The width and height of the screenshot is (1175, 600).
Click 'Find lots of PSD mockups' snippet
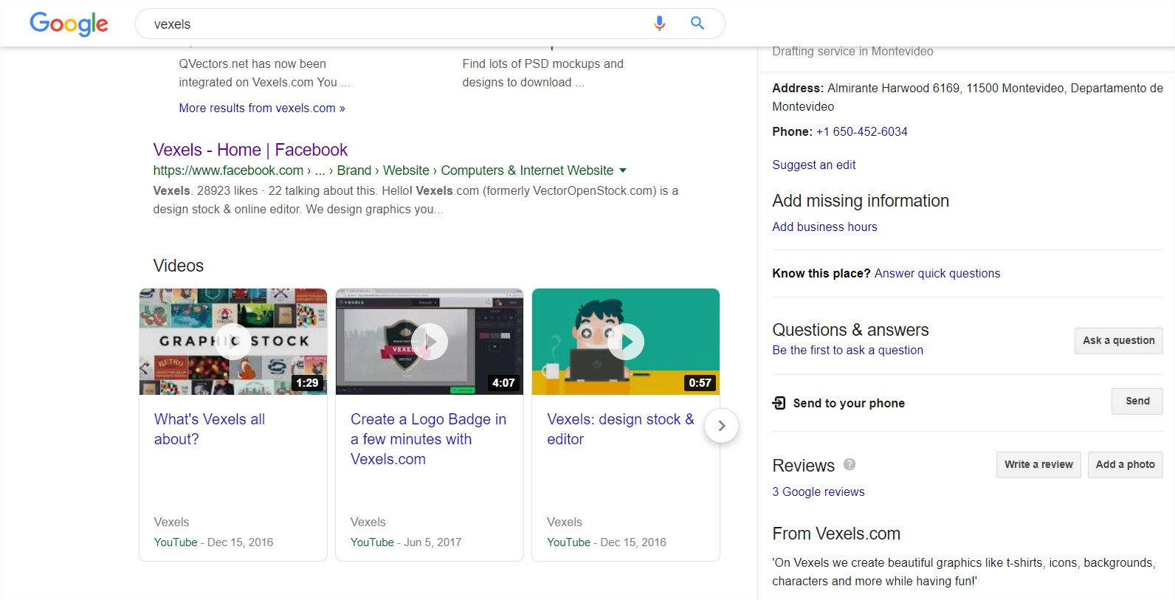(542, 73)
